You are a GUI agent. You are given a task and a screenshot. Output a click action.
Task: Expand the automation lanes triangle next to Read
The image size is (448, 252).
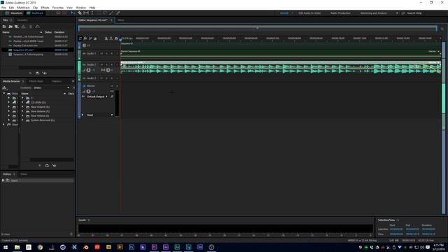(x=83, y=115)
